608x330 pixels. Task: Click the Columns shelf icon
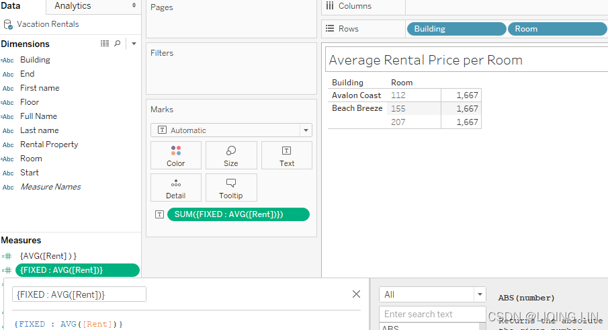pyautogui.click(x=330, y=6)
